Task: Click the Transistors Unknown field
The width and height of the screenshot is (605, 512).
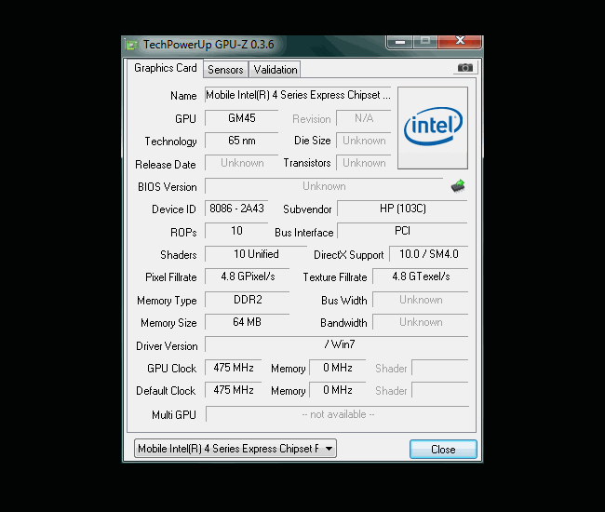Action: point(364,163)
